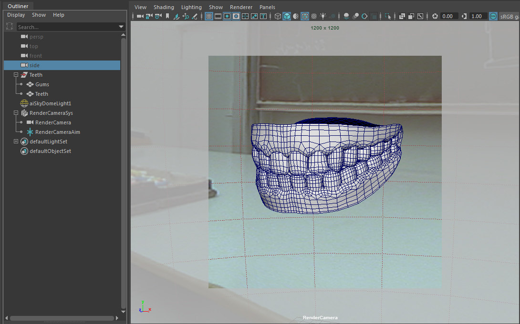The image size is (520, 324).
Task: Collapse the Teeth group node
Action: tap(16, 75)
